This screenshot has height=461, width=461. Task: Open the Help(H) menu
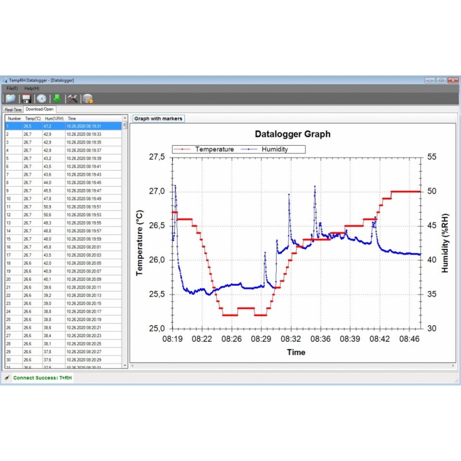pyautogui.click(x=32, y=88)
